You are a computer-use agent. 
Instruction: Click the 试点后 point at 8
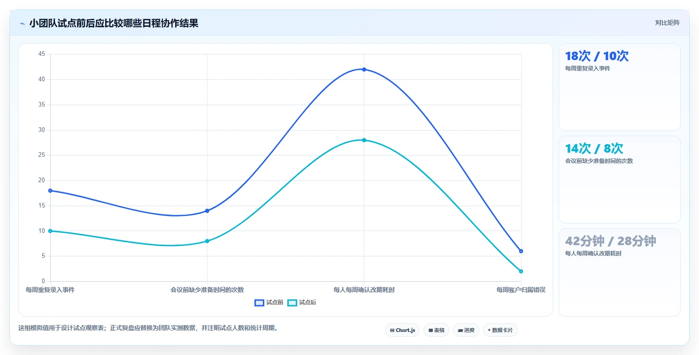[207, 241]
